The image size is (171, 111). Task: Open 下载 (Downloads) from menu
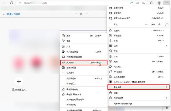138,41
